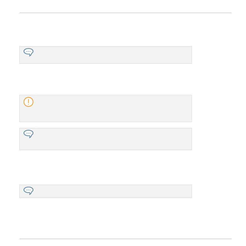Click the blank area above the first note box
Screen dimensions: 246x246
[106, 30]
